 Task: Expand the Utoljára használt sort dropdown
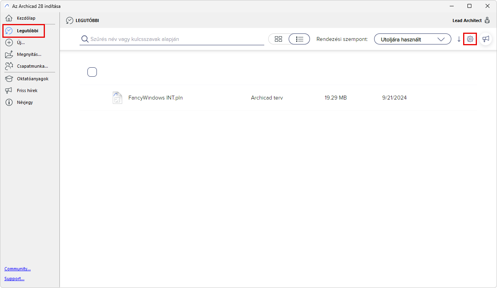point(412,39)
